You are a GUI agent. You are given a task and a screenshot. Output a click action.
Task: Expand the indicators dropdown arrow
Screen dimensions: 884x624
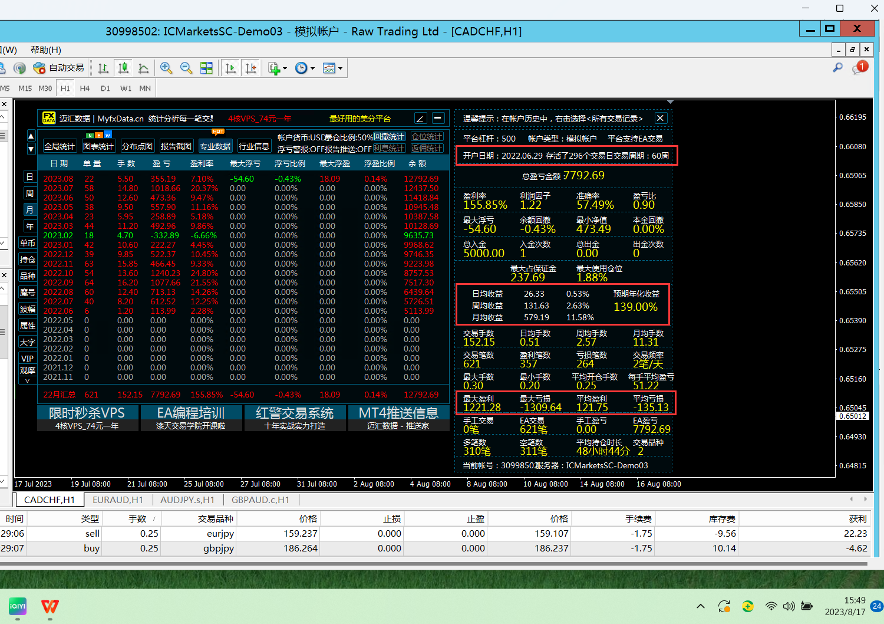click(285, 68)
